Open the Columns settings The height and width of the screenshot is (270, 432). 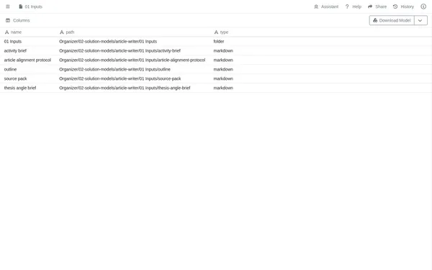click(x=17, y=20)
